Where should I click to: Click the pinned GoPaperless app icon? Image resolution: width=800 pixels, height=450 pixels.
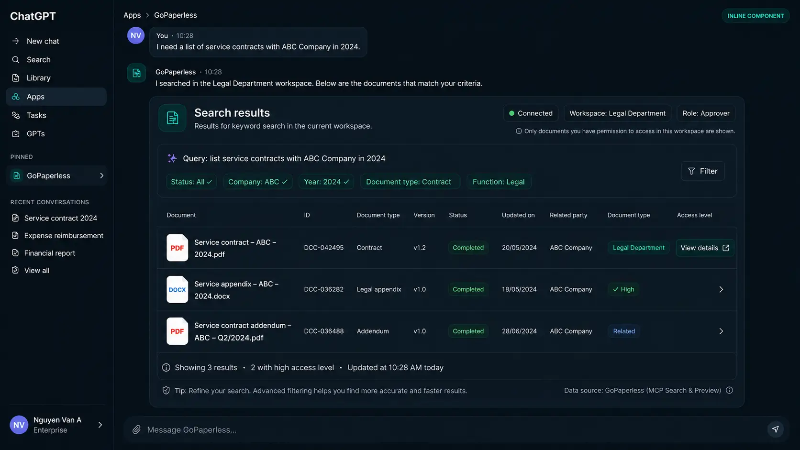pyautogui.click(x=17, y=176)
